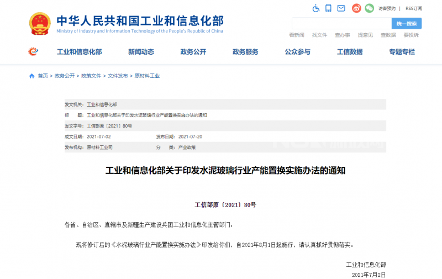
Task: Open the WeChat icon
Action: click(369, 8)
